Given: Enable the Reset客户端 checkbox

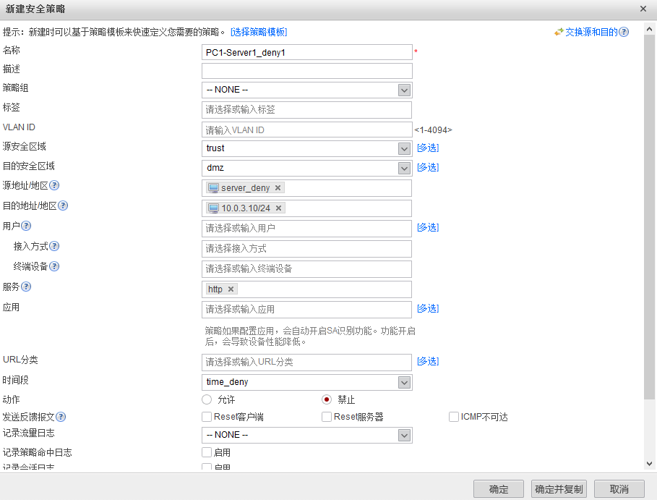Looking at the screenshot, I should tap(207, 417).
